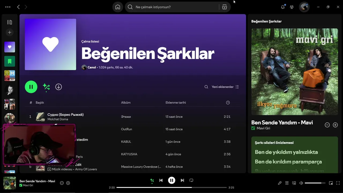The width and height of the screenshot is (343, 193).
Task: Hide track with minus in the bottom bar
Action: 62,183
